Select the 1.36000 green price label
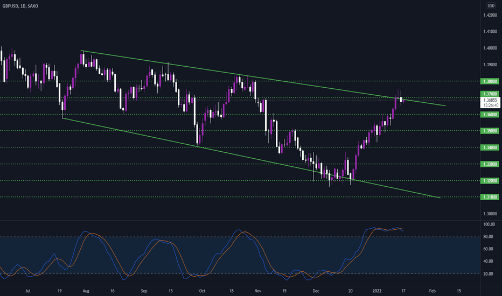 point(490,115)
